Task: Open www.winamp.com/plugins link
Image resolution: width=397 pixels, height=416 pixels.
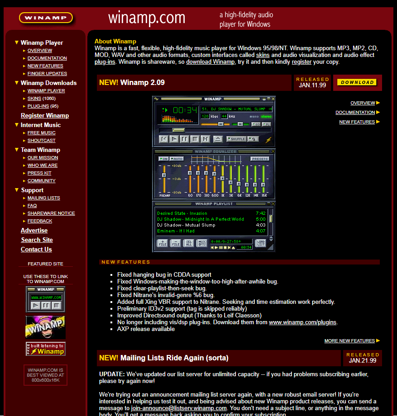Action: 302,322
